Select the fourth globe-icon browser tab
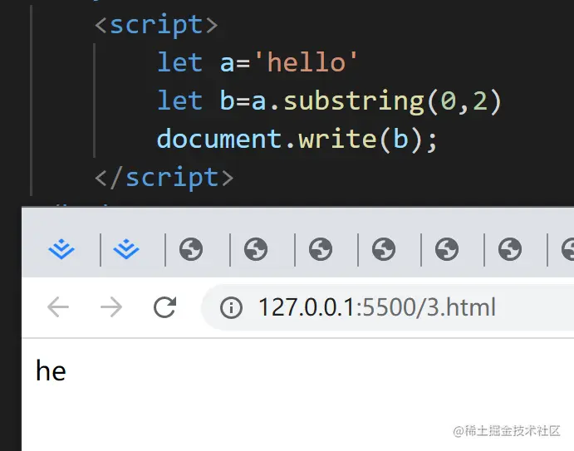 click(x=384, y=249)
